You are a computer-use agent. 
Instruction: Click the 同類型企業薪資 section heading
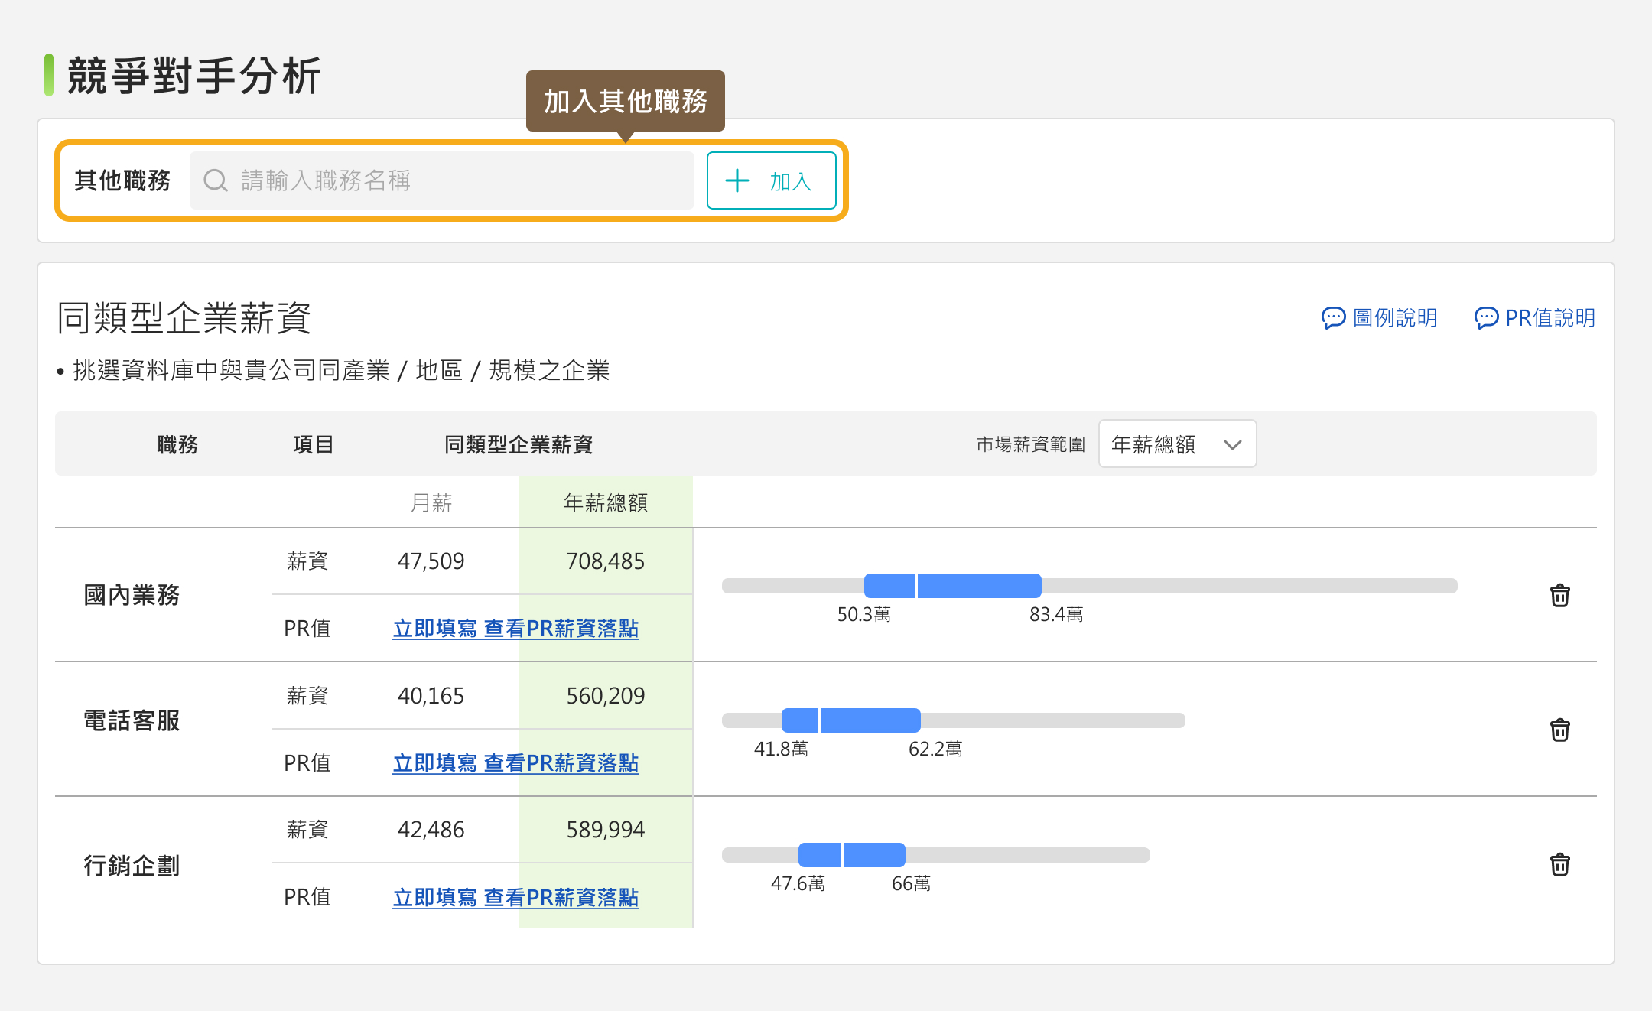click(x=184, y=318)
